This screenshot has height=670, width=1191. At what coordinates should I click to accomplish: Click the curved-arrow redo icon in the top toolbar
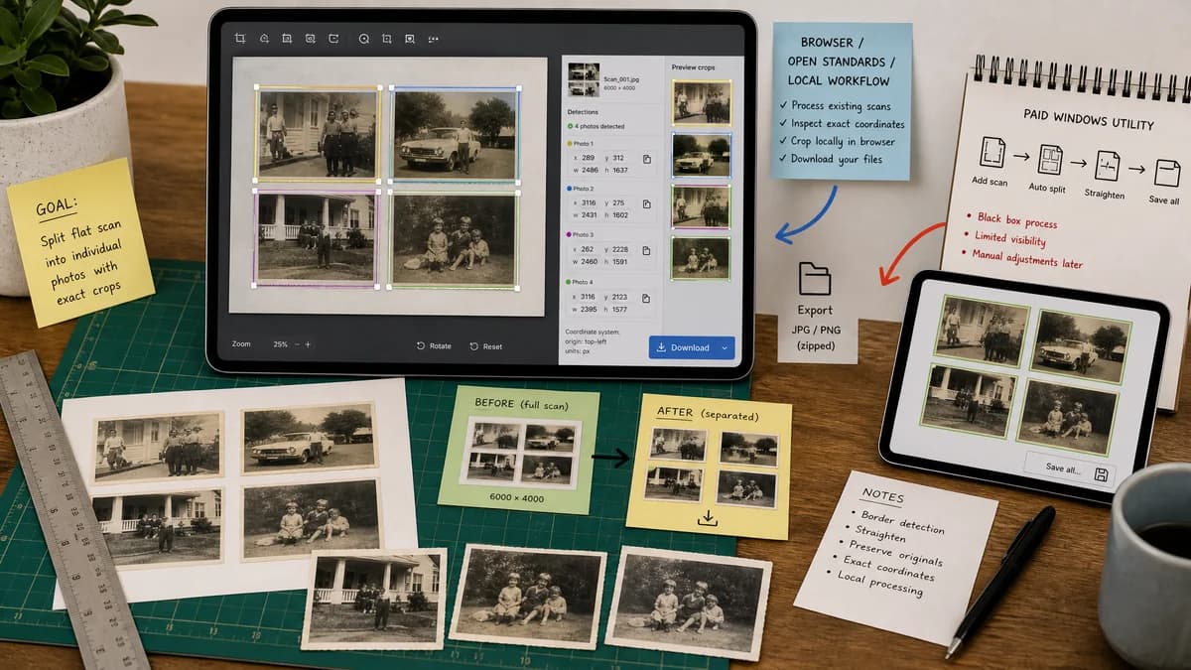[333, 39]
